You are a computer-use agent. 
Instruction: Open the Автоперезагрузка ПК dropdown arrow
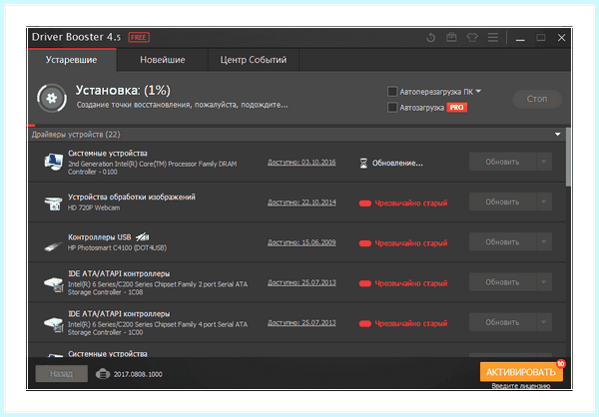click(x=478, y=91)
